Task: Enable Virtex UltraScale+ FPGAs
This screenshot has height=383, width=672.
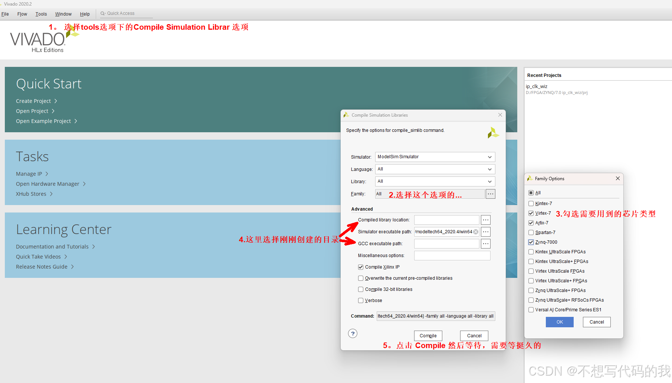Action: (531, 281)
